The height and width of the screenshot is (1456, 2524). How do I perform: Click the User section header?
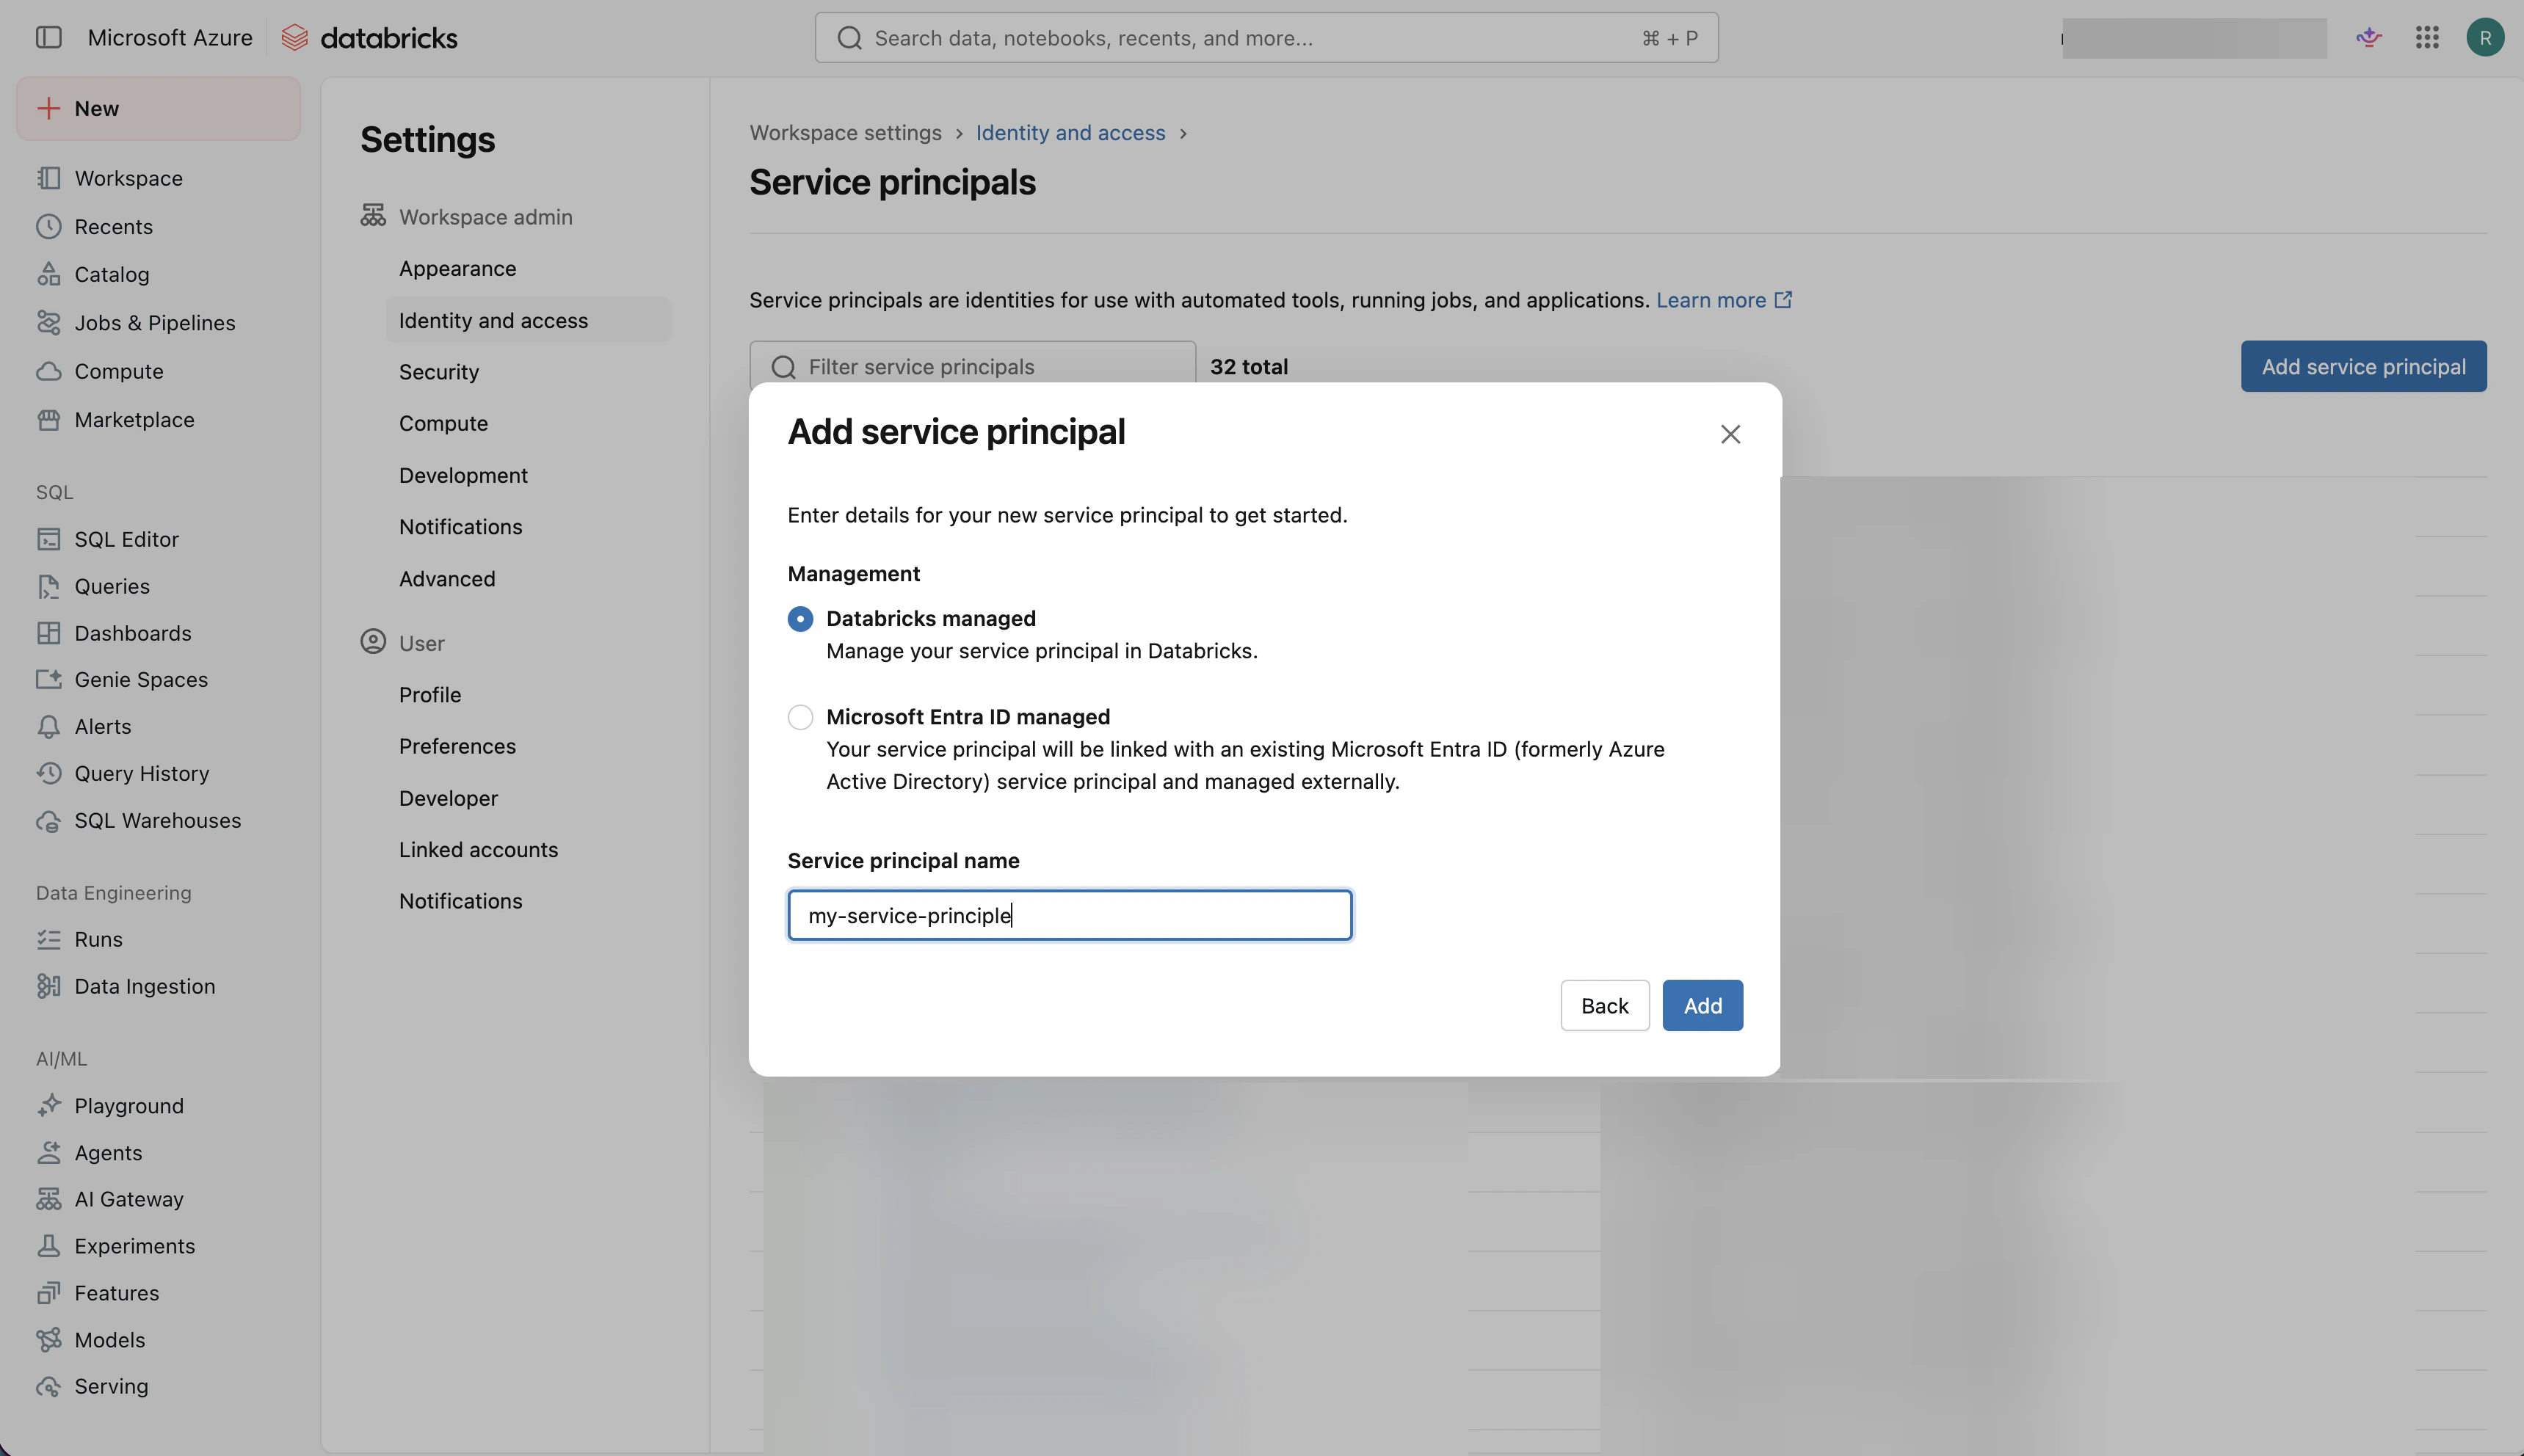pos(402,643)
